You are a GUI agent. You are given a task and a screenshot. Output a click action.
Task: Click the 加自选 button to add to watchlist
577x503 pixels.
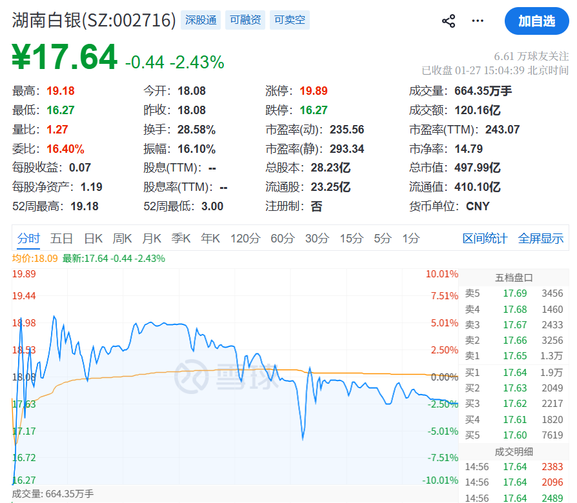pos(538,20)
